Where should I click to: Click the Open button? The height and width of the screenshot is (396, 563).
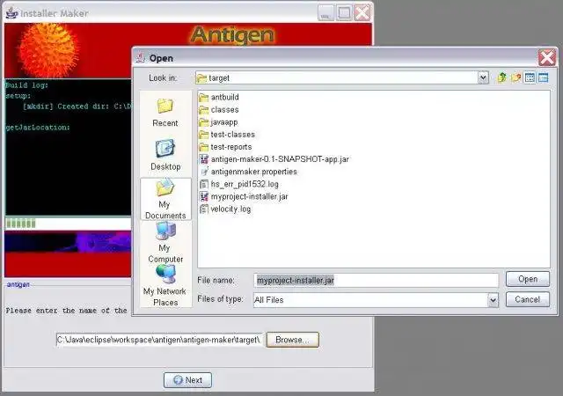point(528,279)
